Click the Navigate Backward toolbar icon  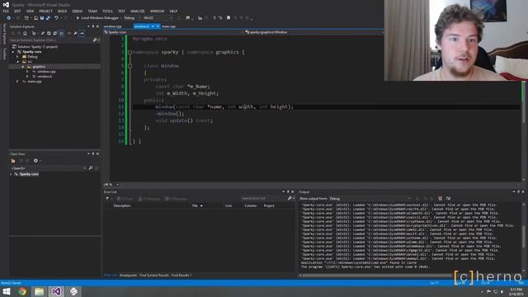[x=9, y=18]
